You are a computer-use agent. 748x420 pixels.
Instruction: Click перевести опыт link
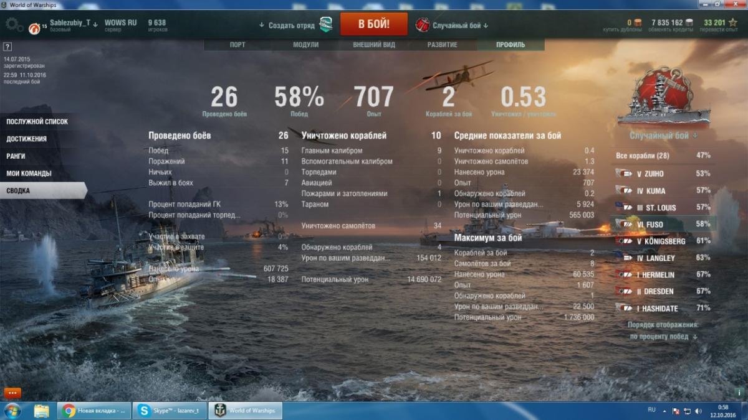tap(720, 30)
